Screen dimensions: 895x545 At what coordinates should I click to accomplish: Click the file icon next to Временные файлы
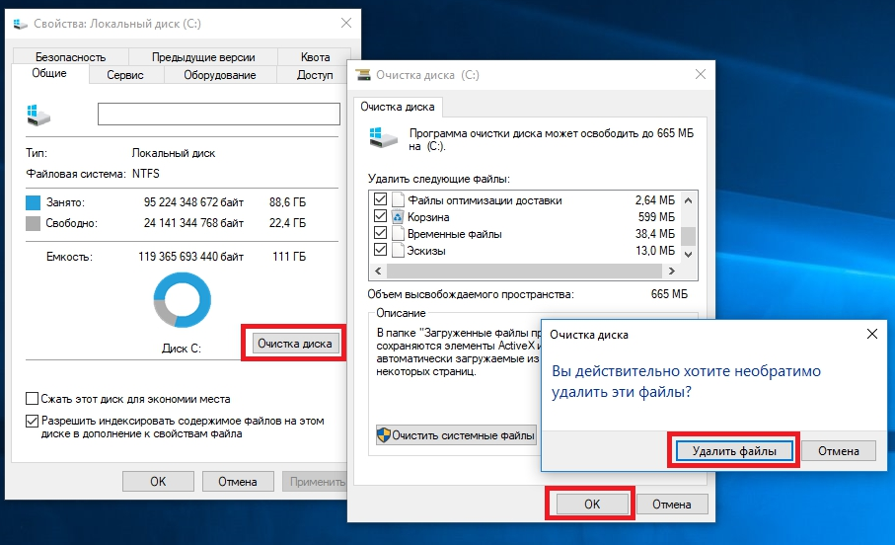point(399,234)
